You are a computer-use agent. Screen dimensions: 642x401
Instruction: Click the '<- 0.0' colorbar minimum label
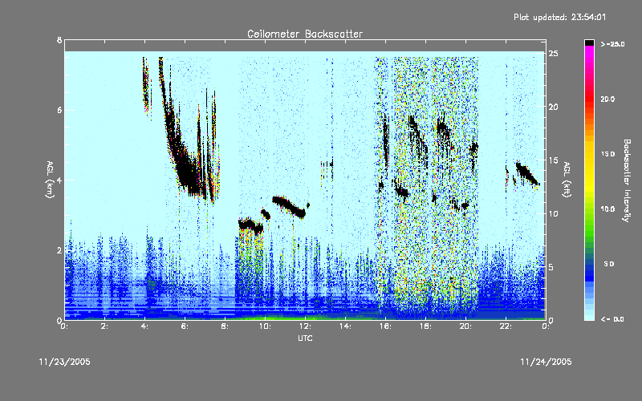point(612,319)
